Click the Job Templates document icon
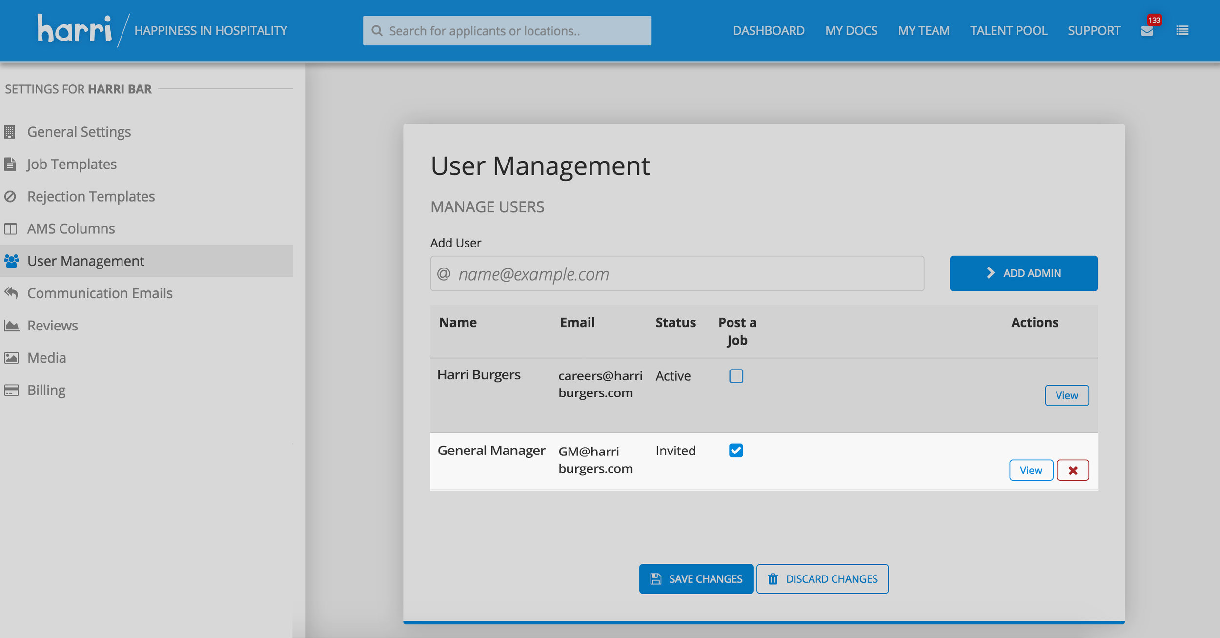The height and width of the screenshot is (638, 1220). 10,164
